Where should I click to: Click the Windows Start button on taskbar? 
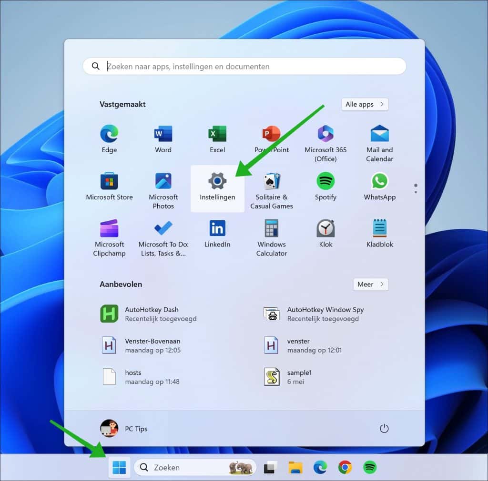[x=119, y=467]
